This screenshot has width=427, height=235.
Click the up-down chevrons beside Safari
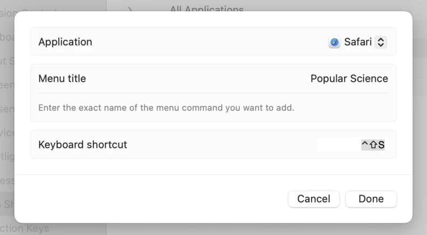click(381, 42)
